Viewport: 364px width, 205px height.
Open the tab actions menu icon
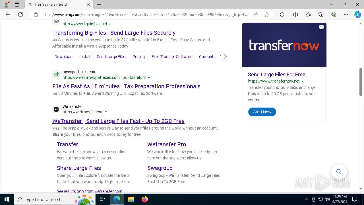point(17,5)
